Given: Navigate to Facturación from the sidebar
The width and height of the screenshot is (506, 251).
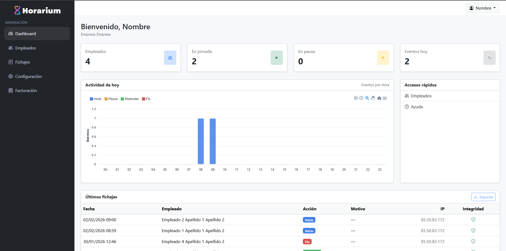Looking at the screenshot, I should (26, 90).
